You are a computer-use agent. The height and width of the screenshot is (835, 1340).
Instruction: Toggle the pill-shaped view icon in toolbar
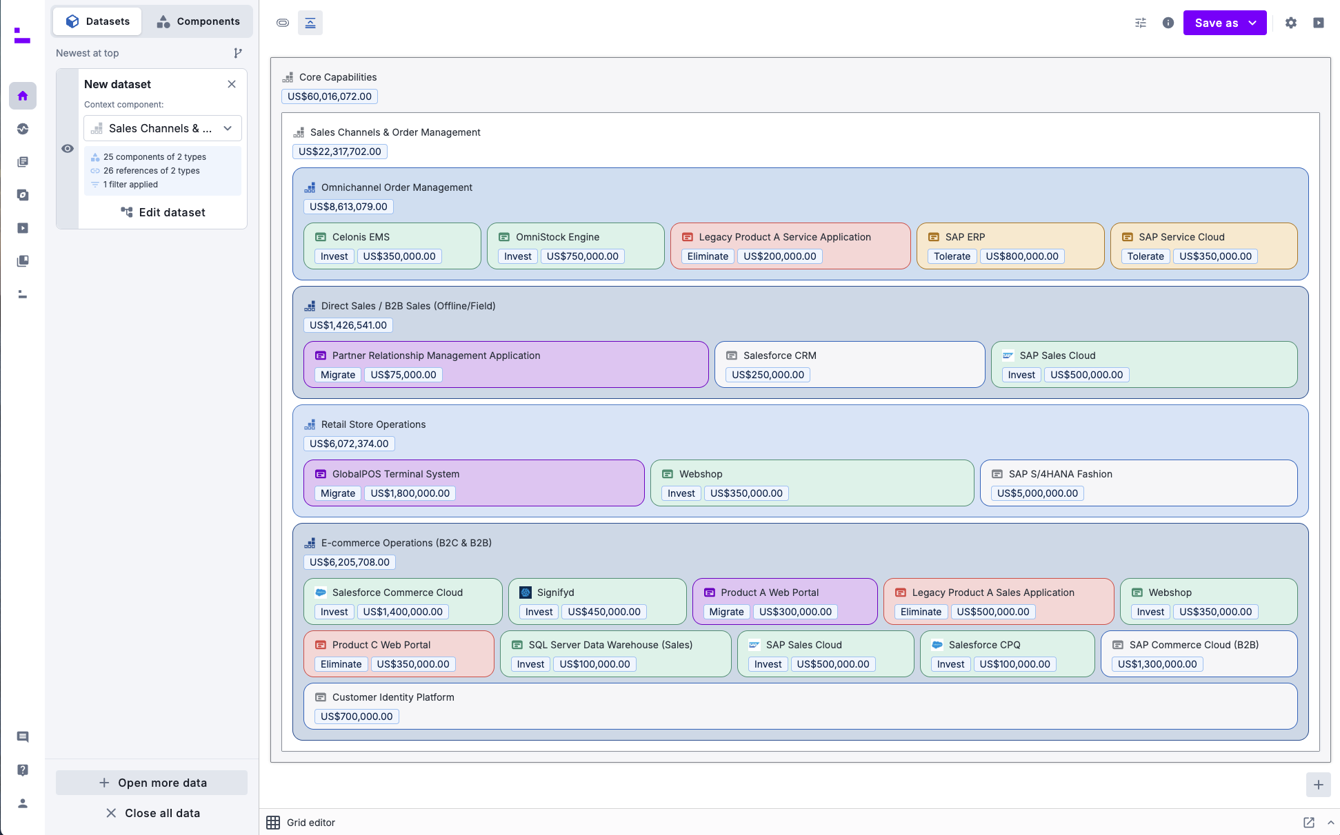(283, 23)
